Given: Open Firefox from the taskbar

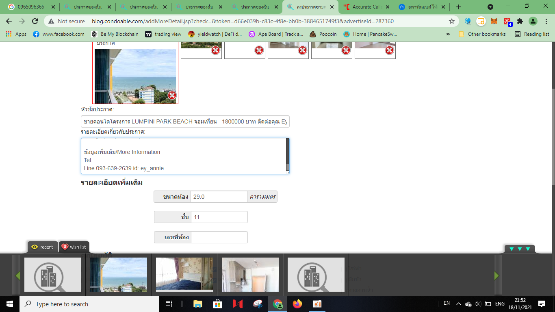Looking at the screenshot, I should tap(297, 304).
